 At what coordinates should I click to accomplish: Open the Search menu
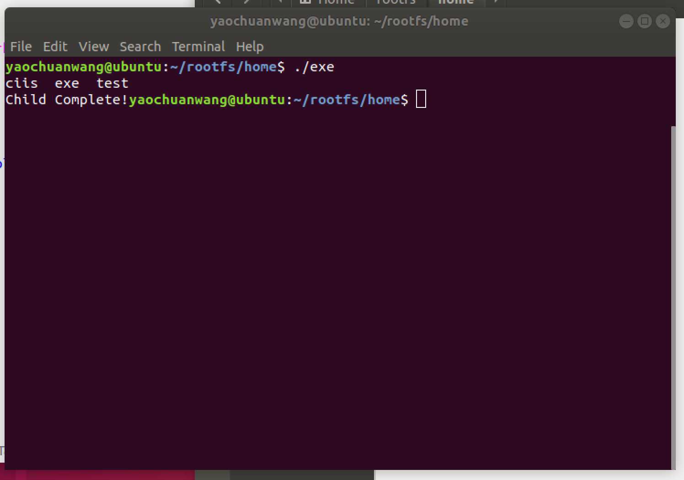point(140,47)
